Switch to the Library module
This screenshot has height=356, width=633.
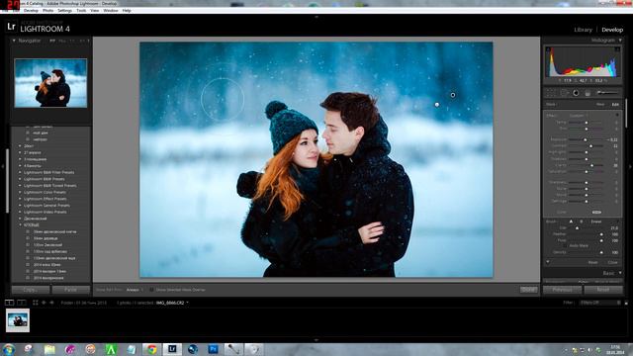coord(583,30)
